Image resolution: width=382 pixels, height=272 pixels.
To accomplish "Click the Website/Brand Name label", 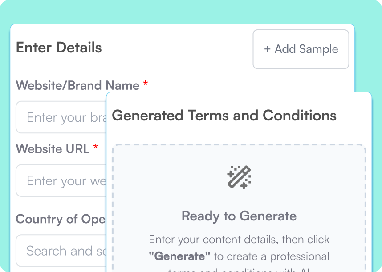I will coord(77,85).
